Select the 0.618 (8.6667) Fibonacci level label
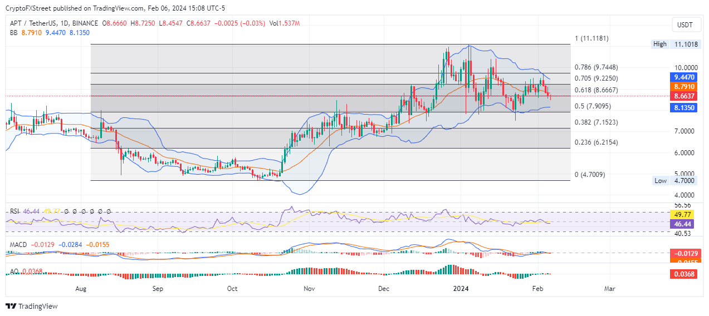The height and width of the screenshot is (316, 709). (596, 90)
